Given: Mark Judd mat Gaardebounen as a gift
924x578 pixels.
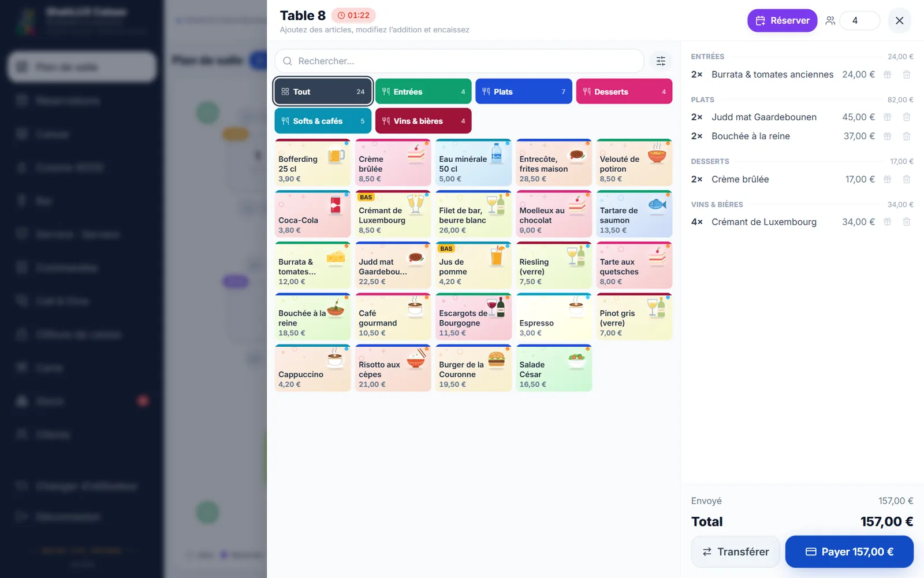Looking at the screenshot, I should pos(888,117).
